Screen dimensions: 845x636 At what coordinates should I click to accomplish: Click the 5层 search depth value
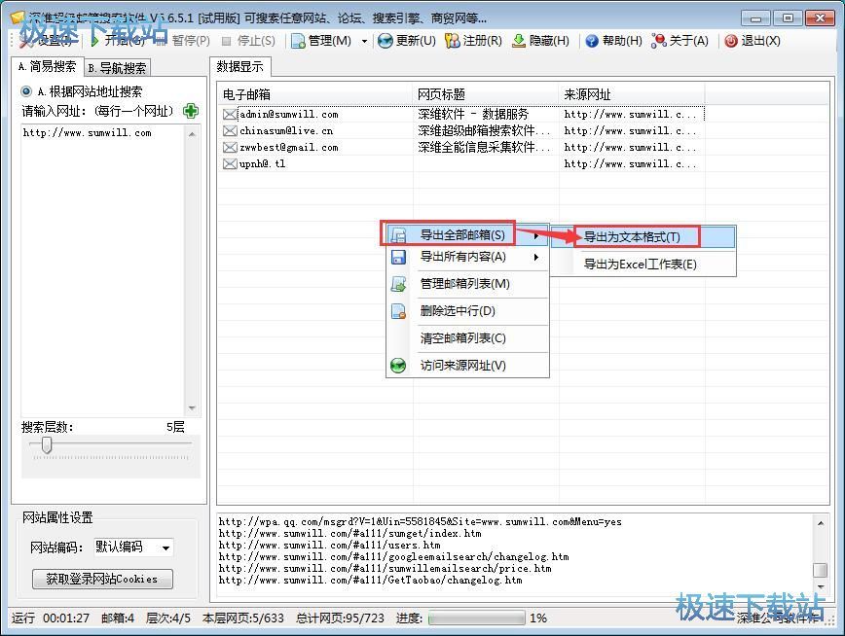point(175,428)
